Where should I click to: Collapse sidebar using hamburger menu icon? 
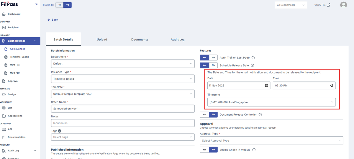pos(36,4)
